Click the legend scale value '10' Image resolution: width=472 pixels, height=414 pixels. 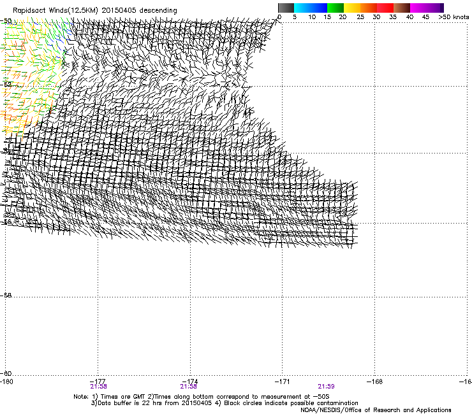(312, 17)
